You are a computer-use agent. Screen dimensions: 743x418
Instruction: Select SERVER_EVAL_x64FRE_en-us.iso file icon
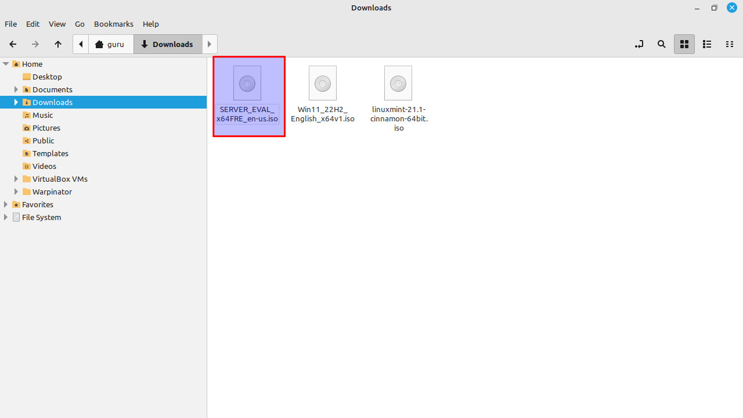point(247,83)
